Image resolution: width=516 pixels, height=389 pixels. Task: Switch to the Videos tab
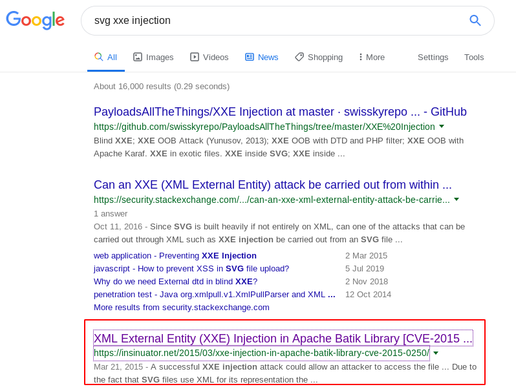coord(209,58)
